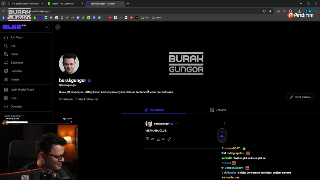Viewport: 320px width, 180px height.
Task: Click the post author name burakgungor
Action: [161, 124]
